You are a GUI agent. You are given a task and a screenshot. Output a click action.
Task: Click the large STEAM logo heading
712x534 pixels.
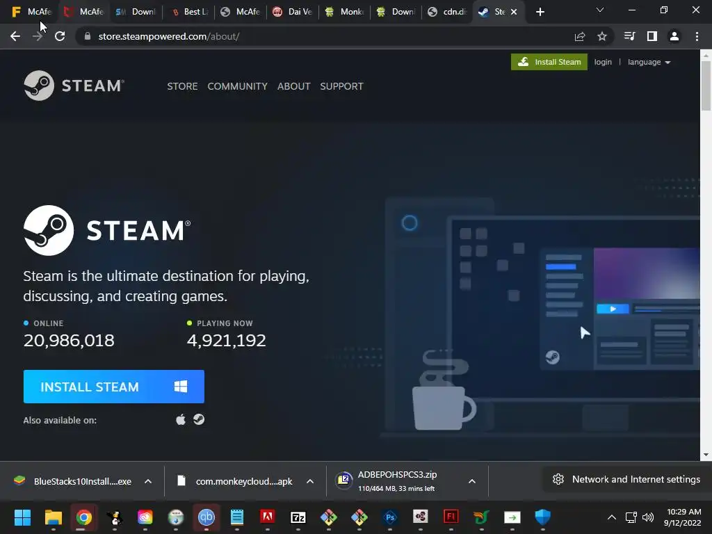107,230
